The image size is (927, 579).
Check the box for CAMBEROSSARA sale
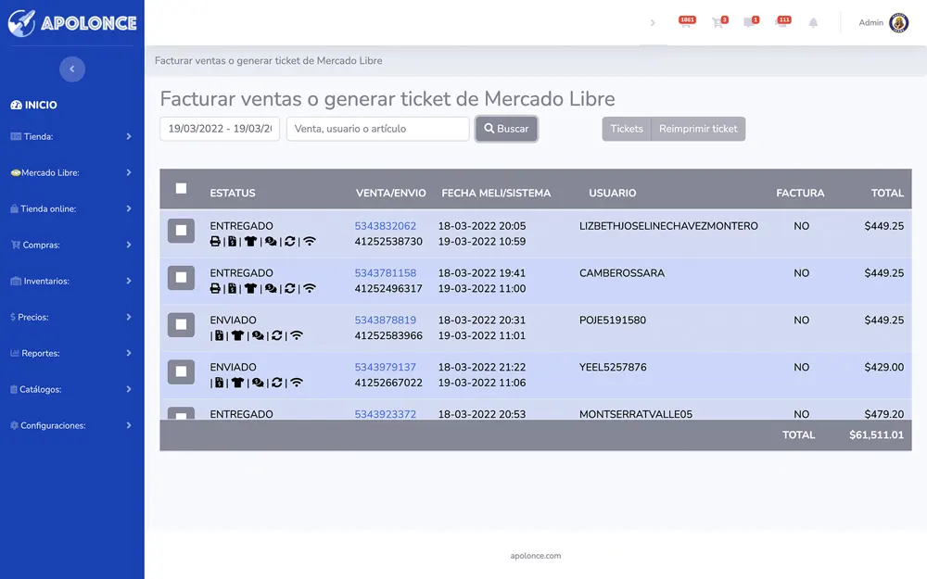coord(181,277)
